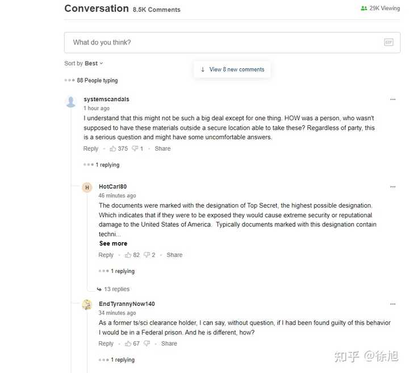Like HotCarl80's comment with thumbs up
The height and width of the screenshot is (373, 409).
point(128,255)
